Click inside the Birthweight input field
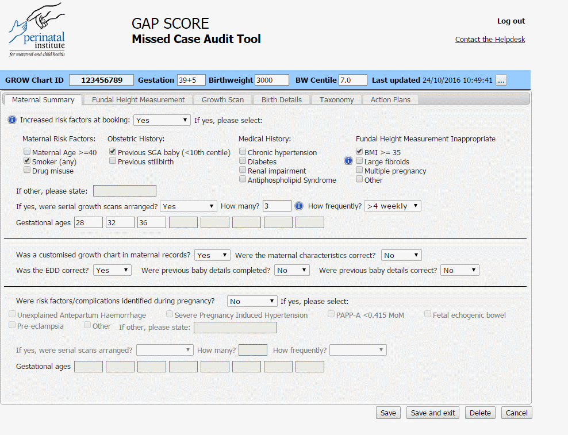This screenshot has width=568, height=435. click(271, 80)
